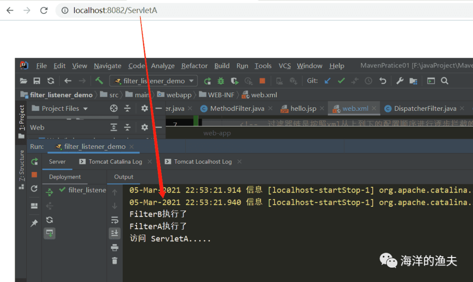Toggle Scroll to End in console

[115, 233]
